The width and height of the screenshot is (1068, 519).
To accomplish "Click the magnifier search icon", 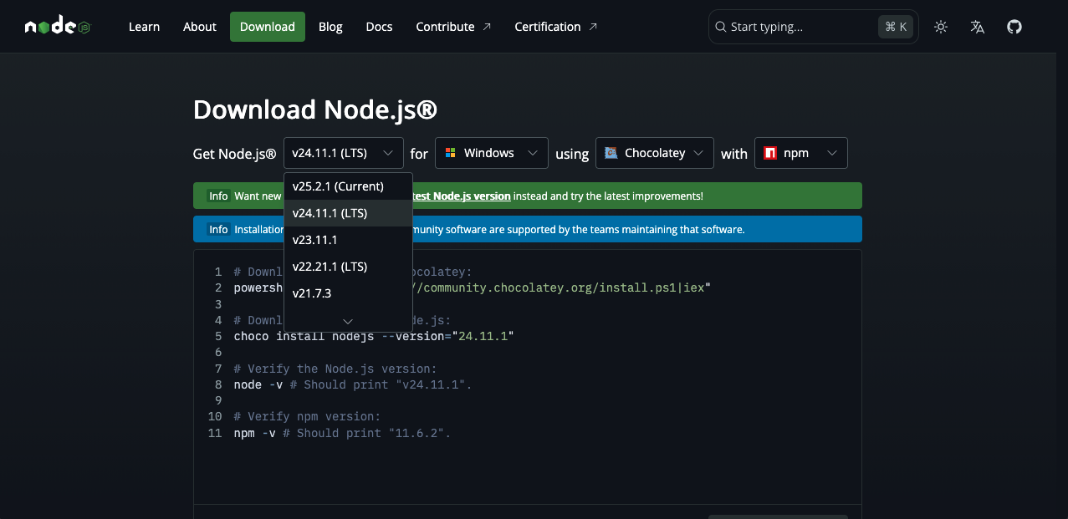I will [x=720, y=27].
